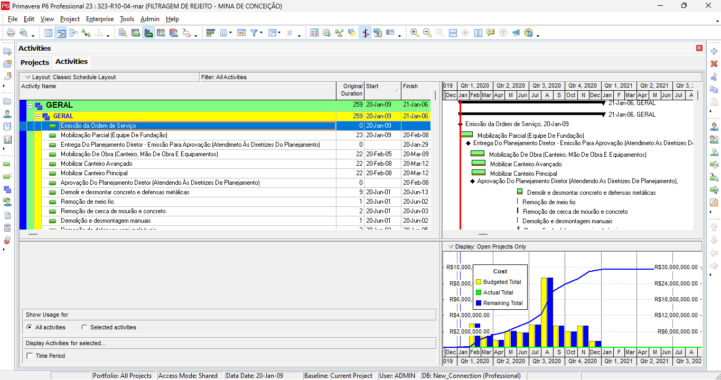
Task: Click the green plus Add icon
Action: pyautogui.click(x=714, y=51)
